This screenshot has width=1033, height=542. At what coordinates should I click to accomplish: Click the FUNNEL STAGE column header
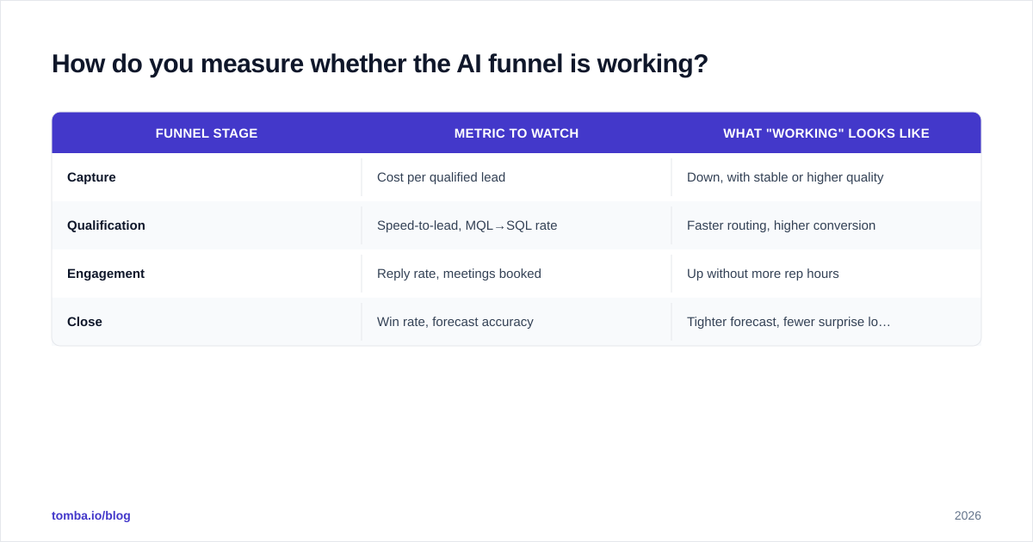[x=207, y=133]
